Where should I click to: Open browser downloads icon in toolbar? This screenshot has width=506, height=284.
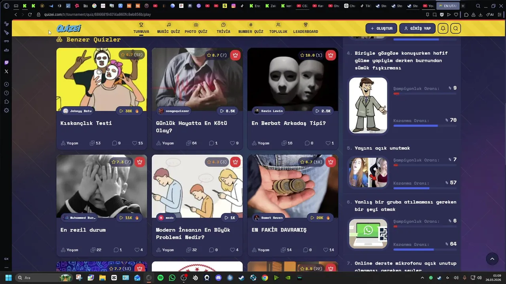pyautogui.click(x=480, y=15)
